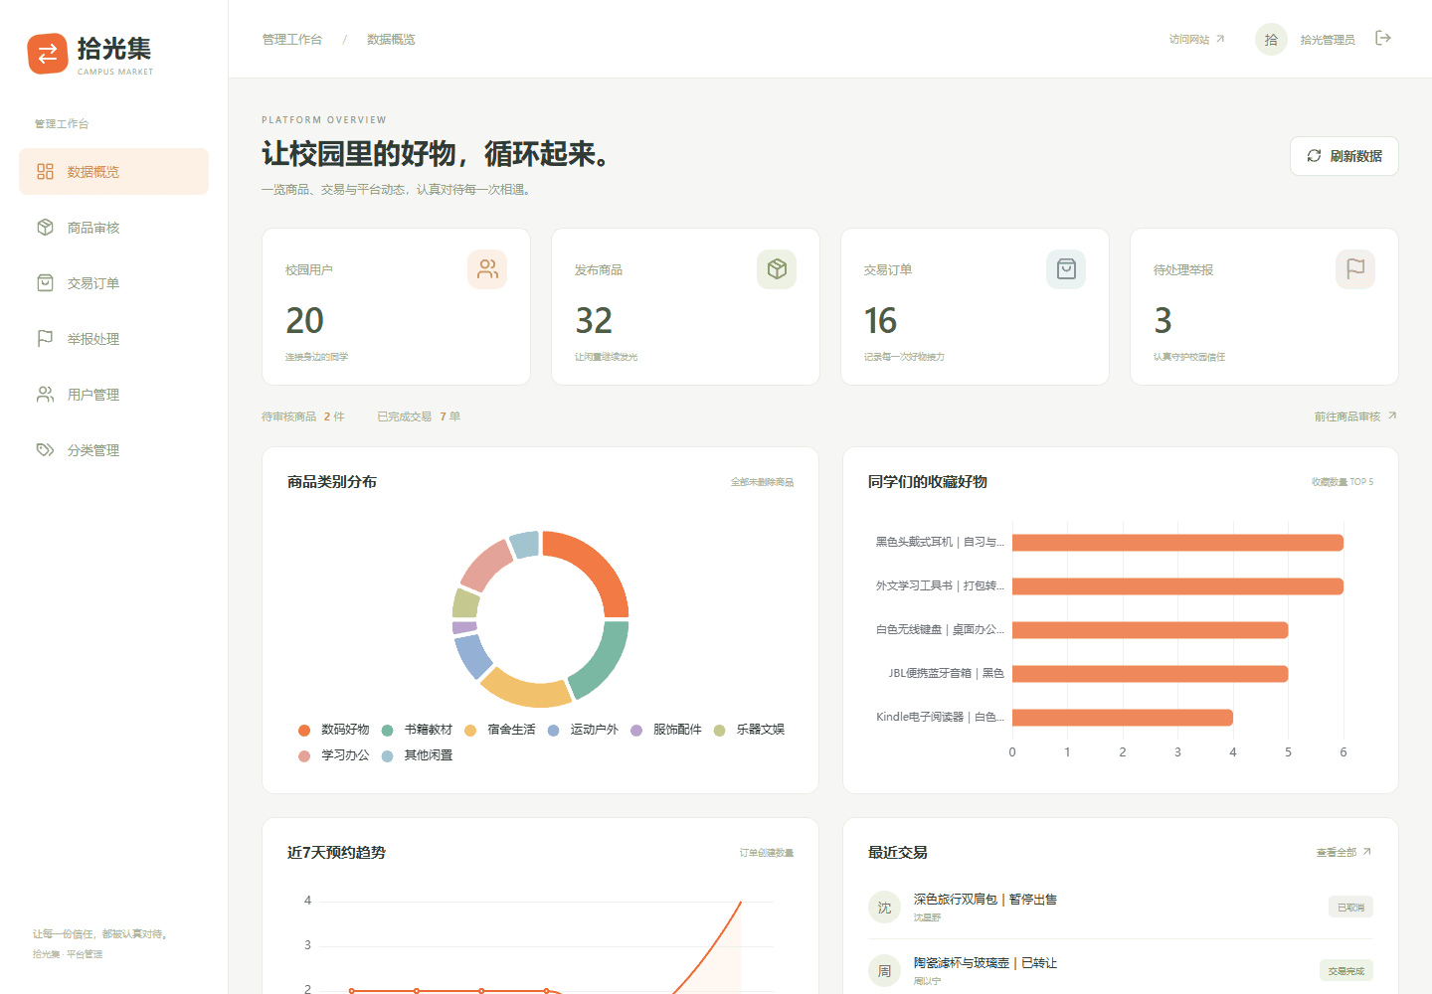This screenshot has height=994, width=1432.
Task: Click the 交易完成 status tag
Action: click(1345, 971)
